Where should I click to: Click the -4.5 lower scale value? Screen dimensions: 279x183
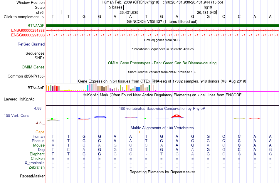click(x=38, y=123)
